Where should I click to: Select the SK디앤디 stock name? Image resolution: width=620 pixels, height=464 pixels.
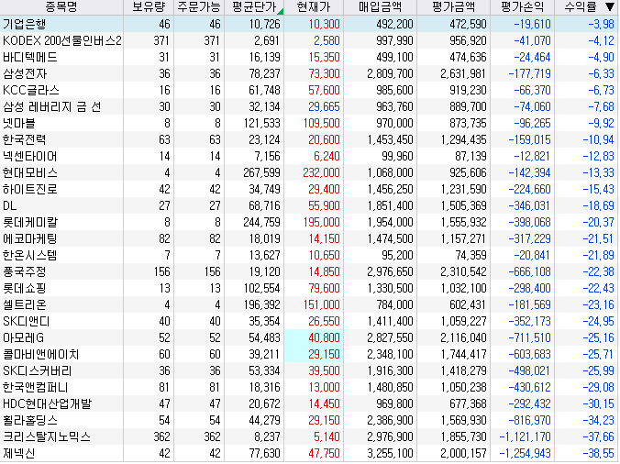tap(26, 321)
